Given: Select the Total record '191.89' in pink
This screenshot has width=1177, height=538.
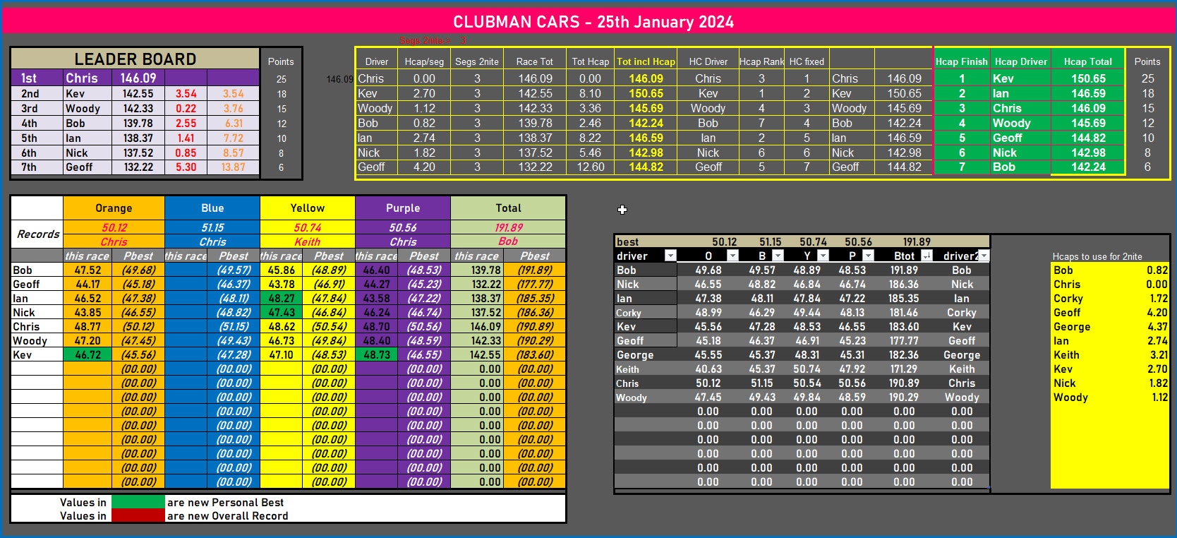Looking at the screenshot, I should pyautogui.click(x=508, y=227).
